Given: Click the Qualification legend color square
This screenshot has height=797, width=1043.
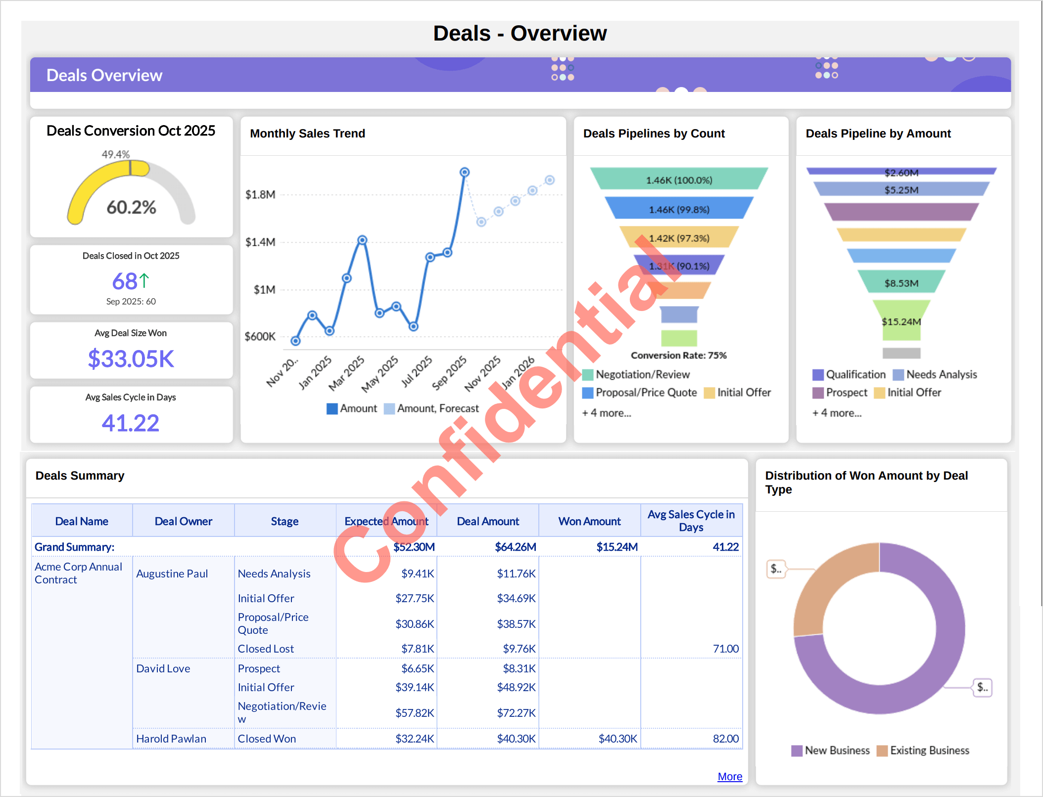Looking at the screenshot, I should tap(818, 375).
